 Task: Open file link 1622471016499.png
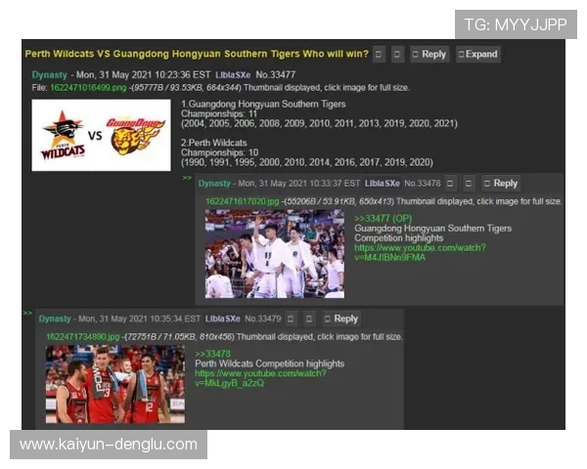pos(88,88)
